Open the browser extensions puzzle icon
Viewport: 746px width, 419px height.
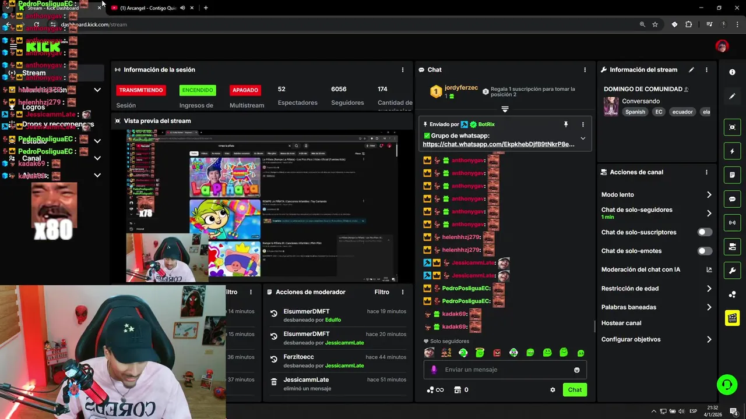(x=689, y=24)
